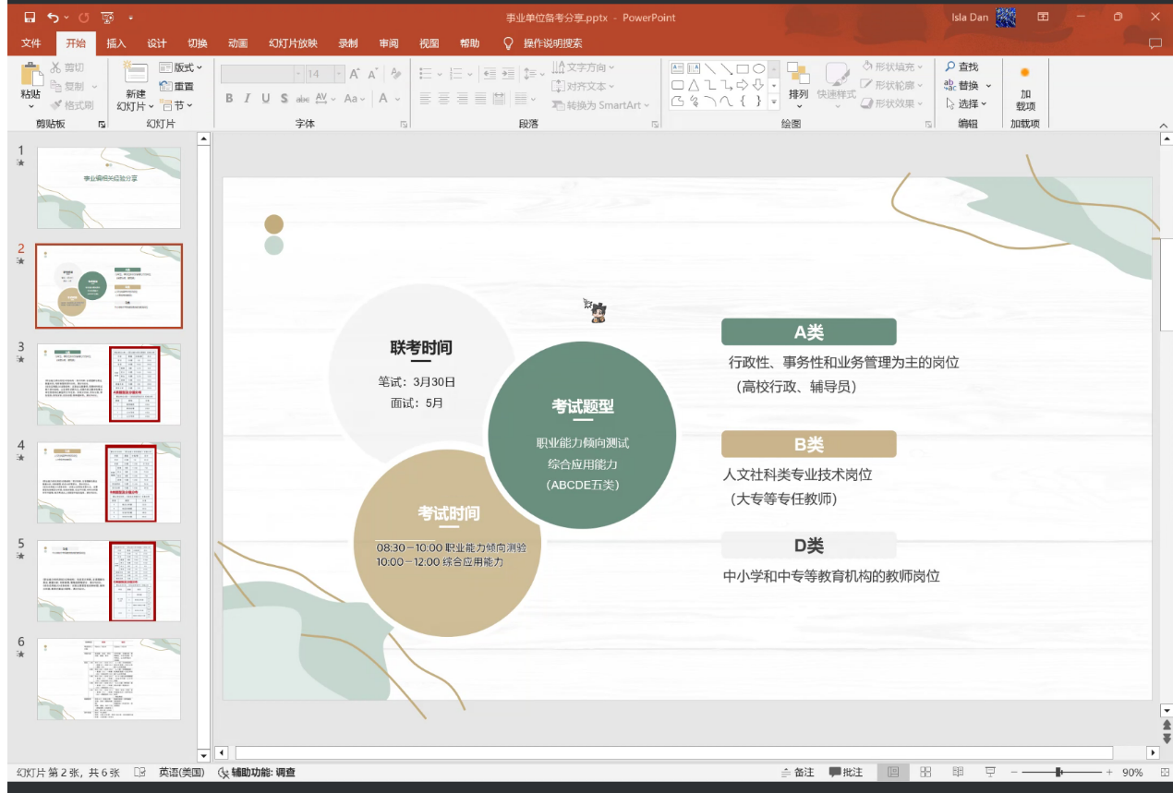Viewport: 1173px width, 793px height.
Task: Toggle the Comments (批注) pane
Action: click(x=846, y=773)
